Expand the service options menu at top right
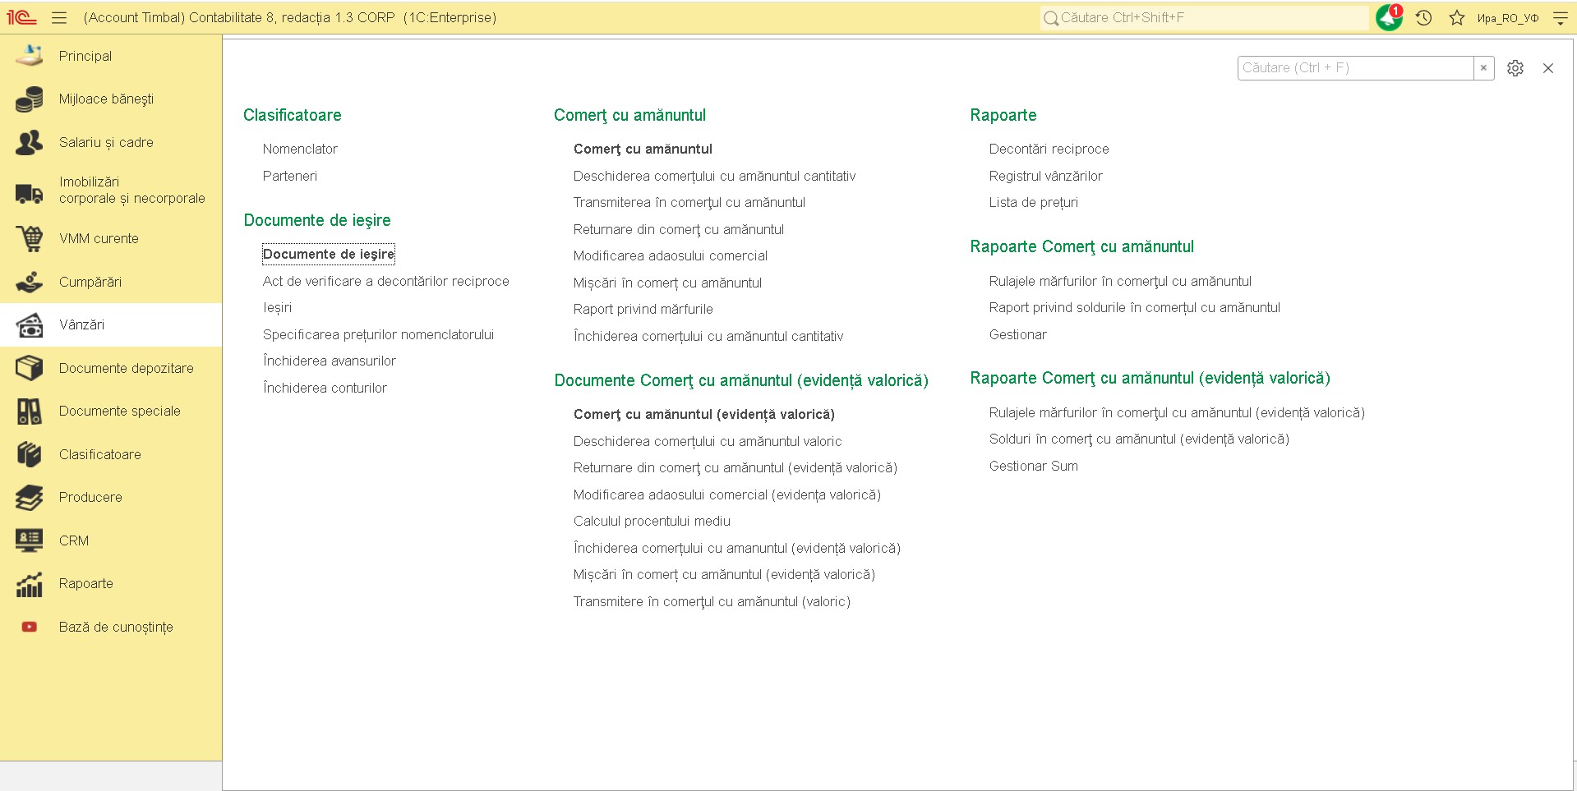The height and width of the screenshot is (791, 1577). point(1560,17)
